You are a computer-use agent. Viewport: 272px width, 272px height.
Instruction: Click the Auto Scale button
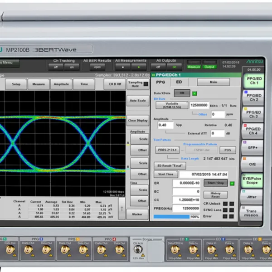click(138, 101)
